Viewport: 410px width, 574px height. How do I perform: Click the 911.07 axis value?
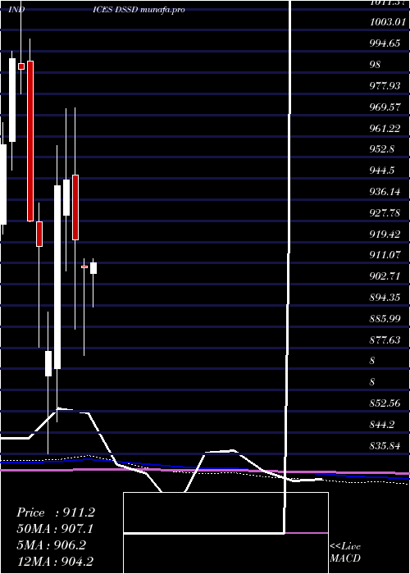pyautogui.click(x=385, y=255)
